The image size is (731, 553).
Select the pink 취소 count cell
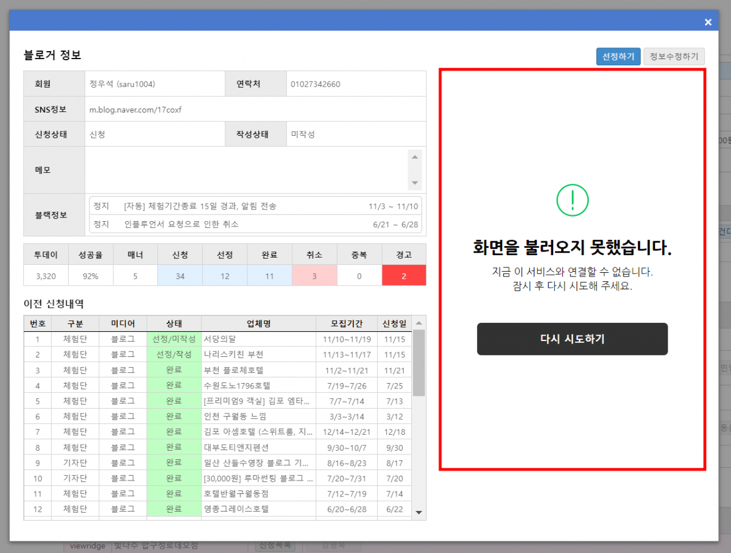coord(314,276)
